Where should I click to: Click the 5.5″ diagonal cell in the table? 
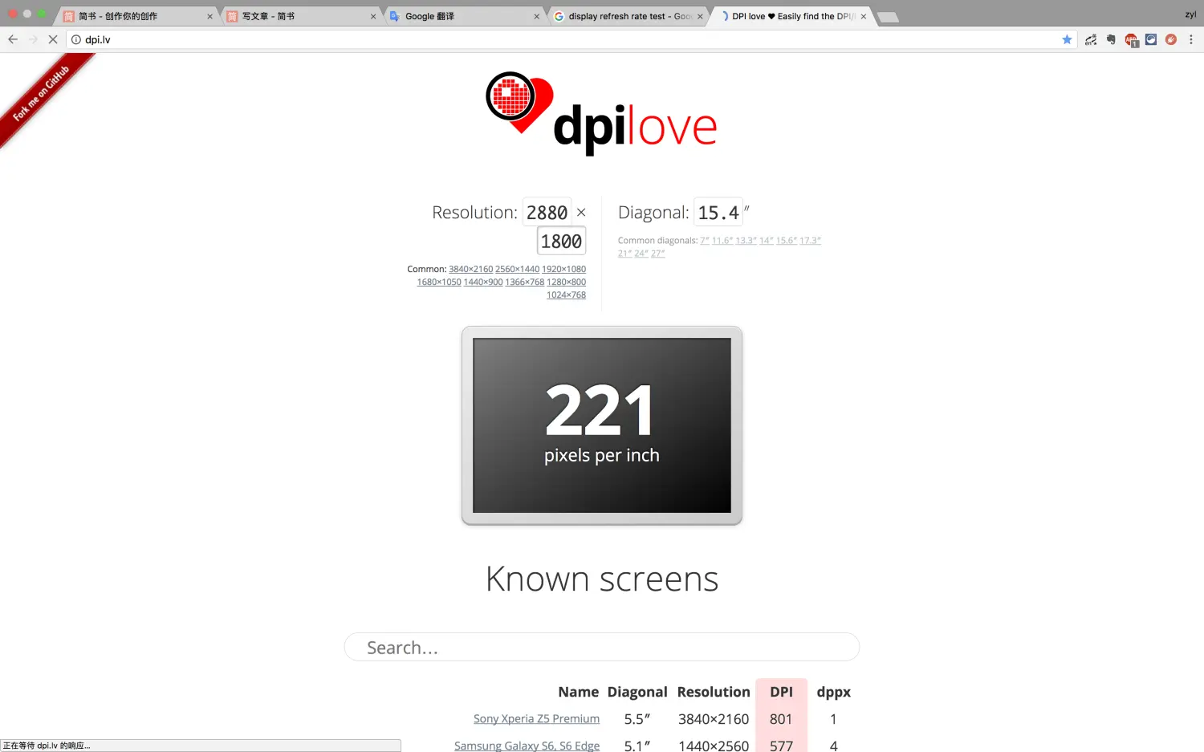point(637,719)
